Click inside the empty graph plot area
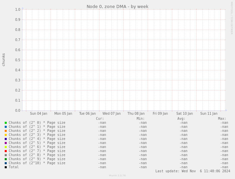235x179 pixels. point(124,60)
